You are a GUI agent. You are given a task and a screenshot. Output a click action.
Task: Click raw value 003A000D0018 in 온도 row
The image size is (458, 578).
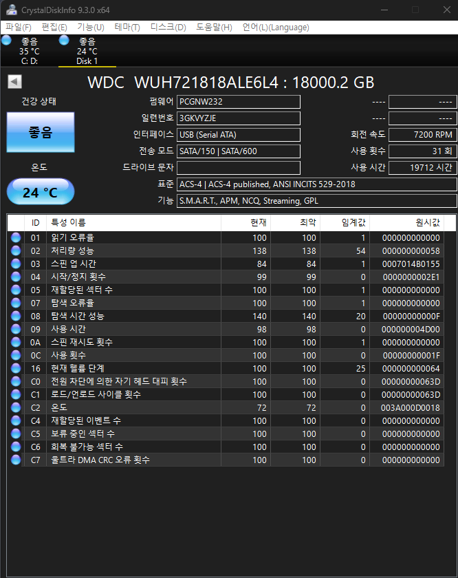click(411, 407)
